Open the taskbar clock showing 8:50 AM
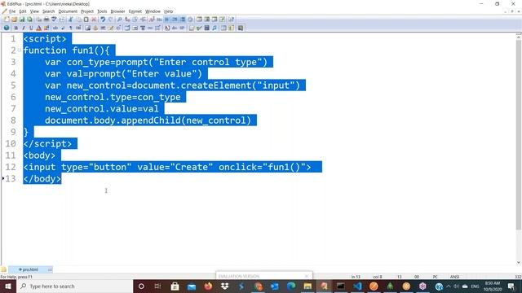The height and width of the screenshot is (293, 522). [x=493, y=286]
